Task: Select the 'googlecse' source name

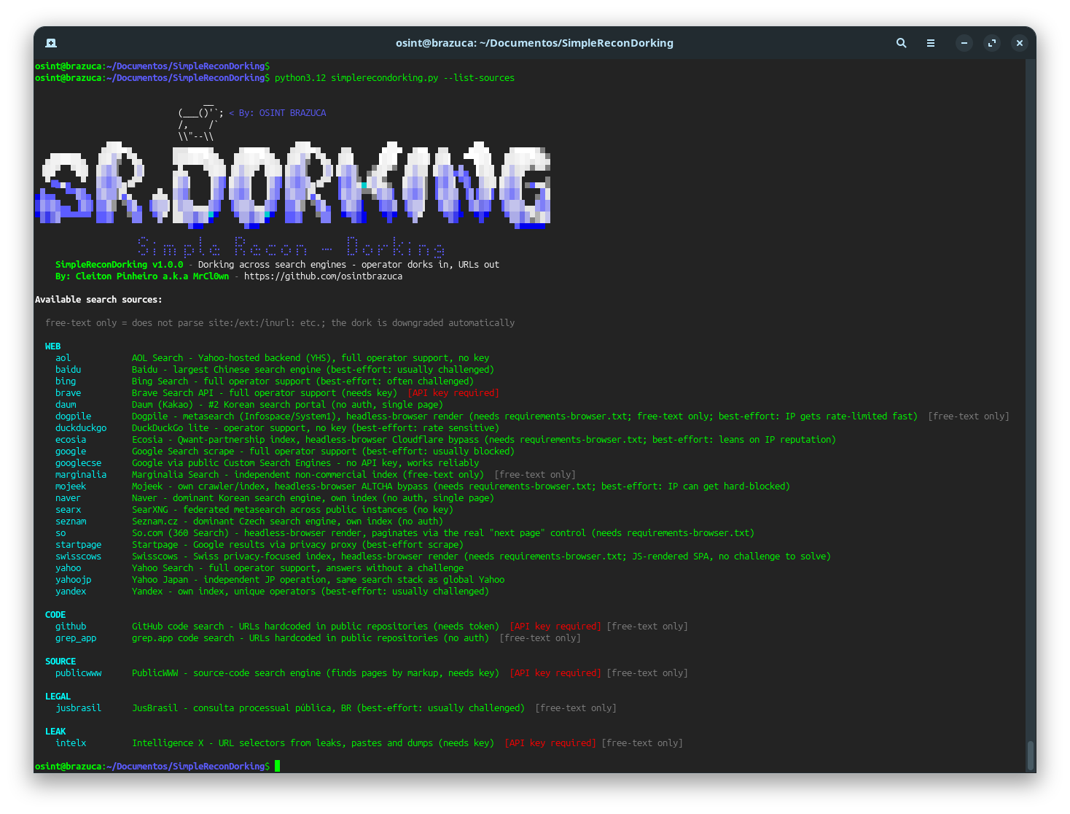Action: pos(79,463)
